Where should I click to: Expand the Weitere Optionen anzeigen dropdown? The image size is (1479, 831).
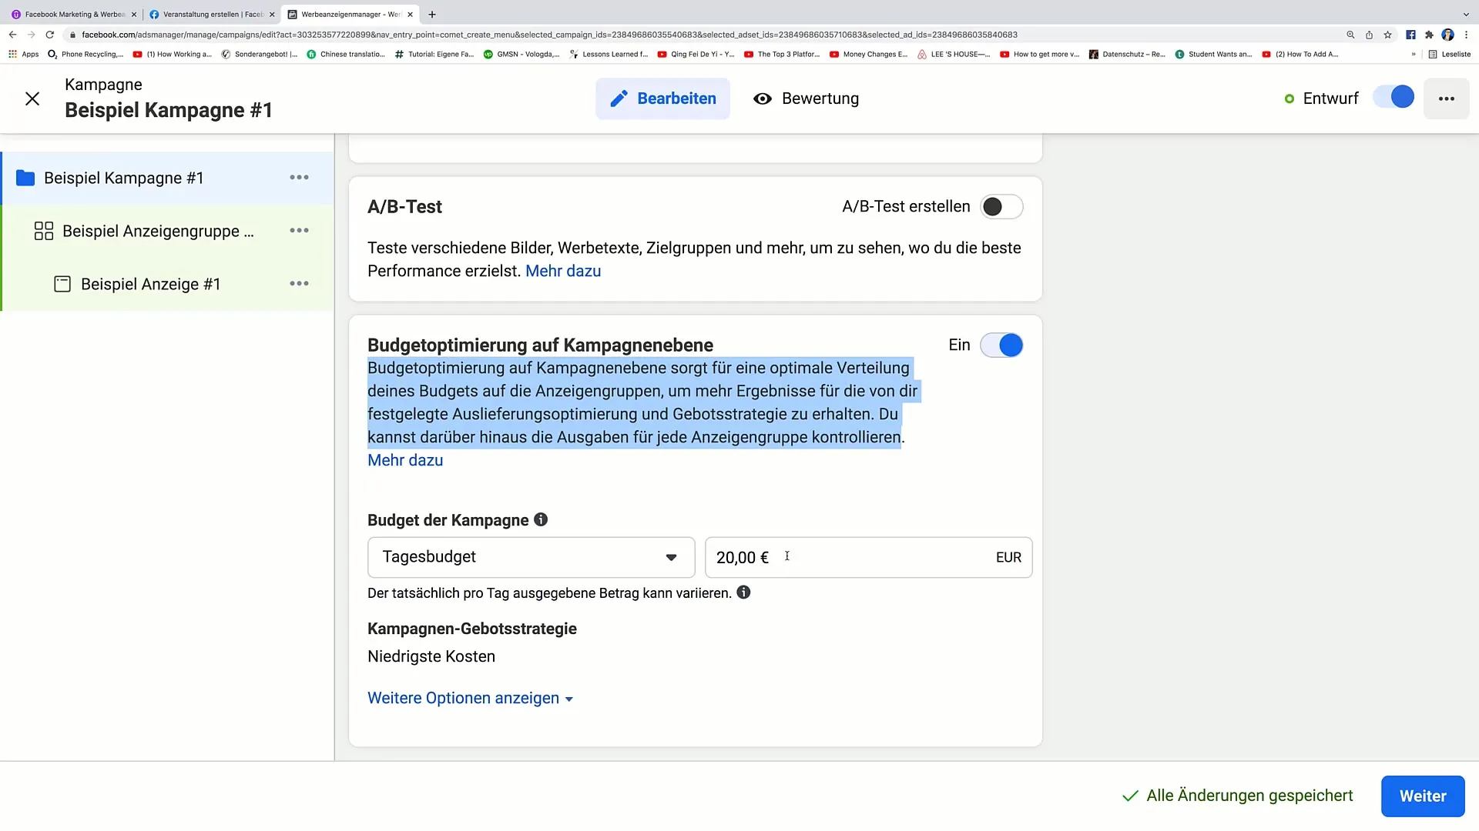tap(471, 698)
